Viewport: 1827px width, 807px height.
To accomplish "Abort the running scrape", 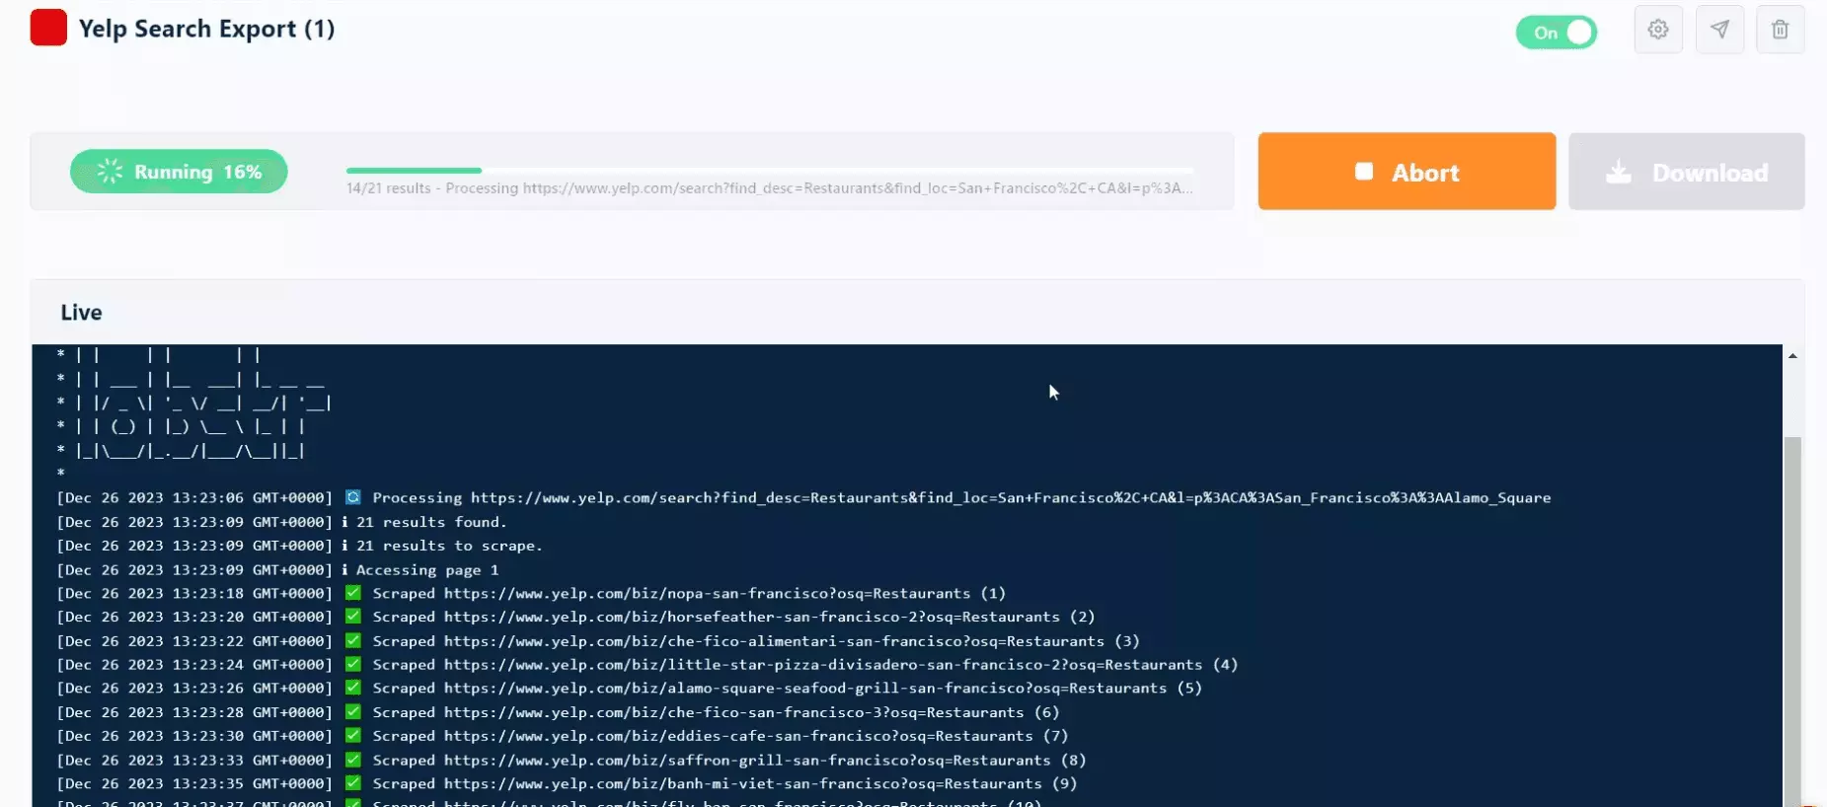I will pos(1406,172).
